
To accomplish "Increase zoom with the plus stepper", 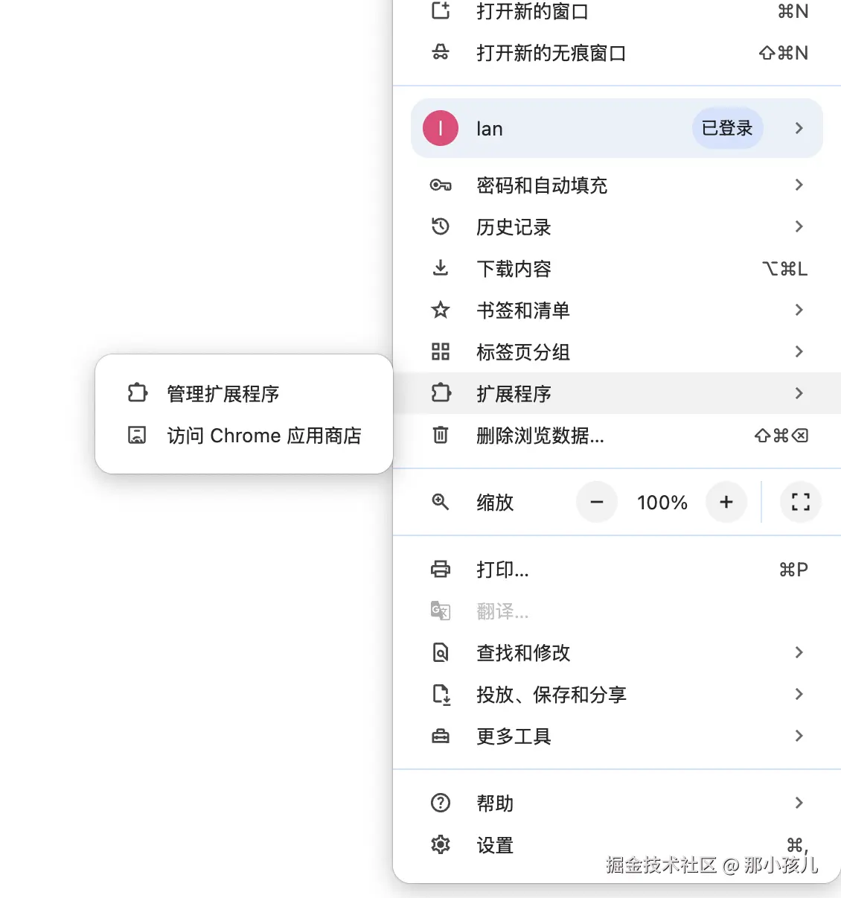I will click(x=726, y=503).
